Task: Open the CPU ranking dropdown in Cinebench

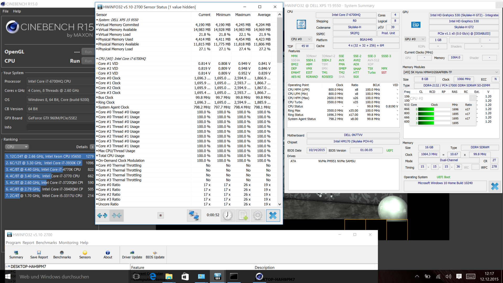Action: point(17,147)
